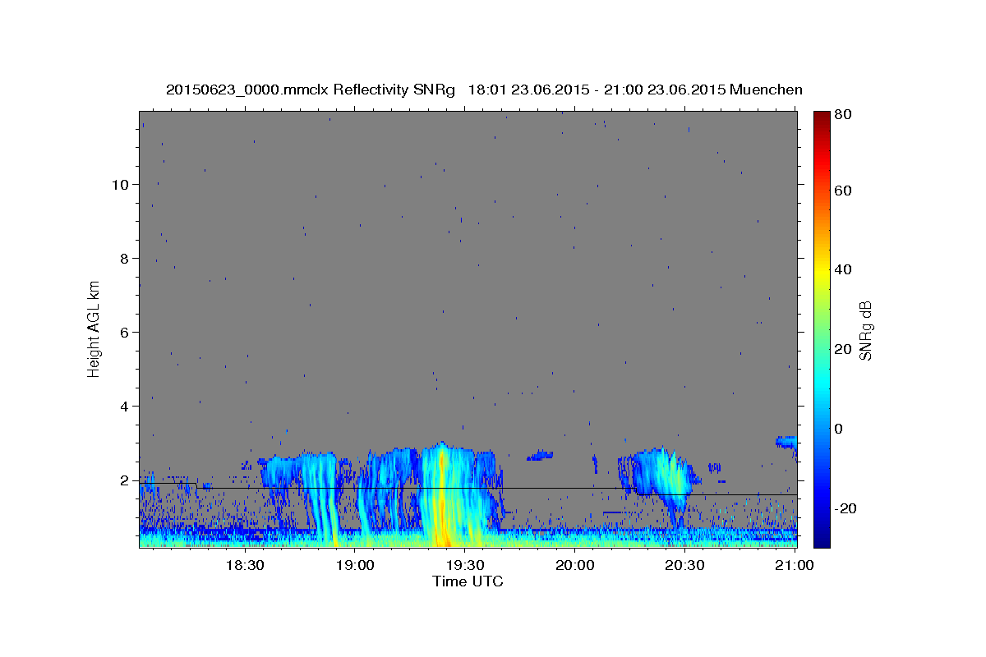Screen dimensions: 986x657
Task: Click the colorbar value 0
Action: [x=838, y=429]
